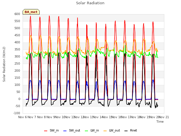Click the BA_met annotation label

click(x=31, y=12)
